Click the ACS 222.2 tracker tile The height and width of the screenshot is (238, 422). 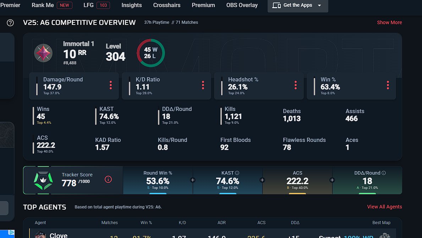coord(297,180)
